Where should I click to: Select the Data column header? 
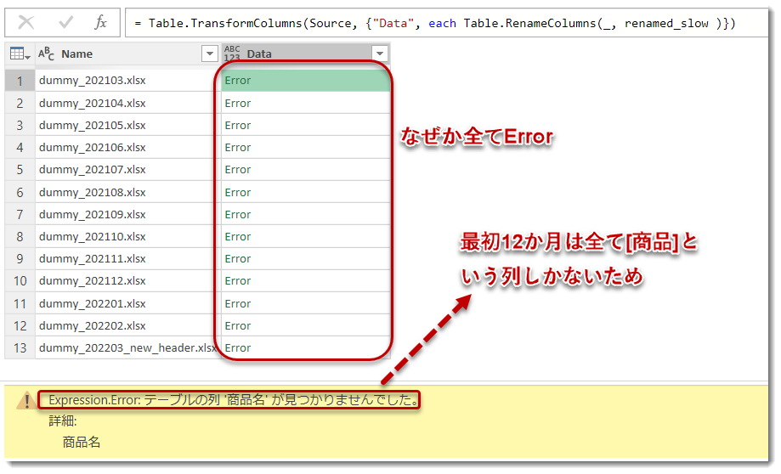click(305, 54)
